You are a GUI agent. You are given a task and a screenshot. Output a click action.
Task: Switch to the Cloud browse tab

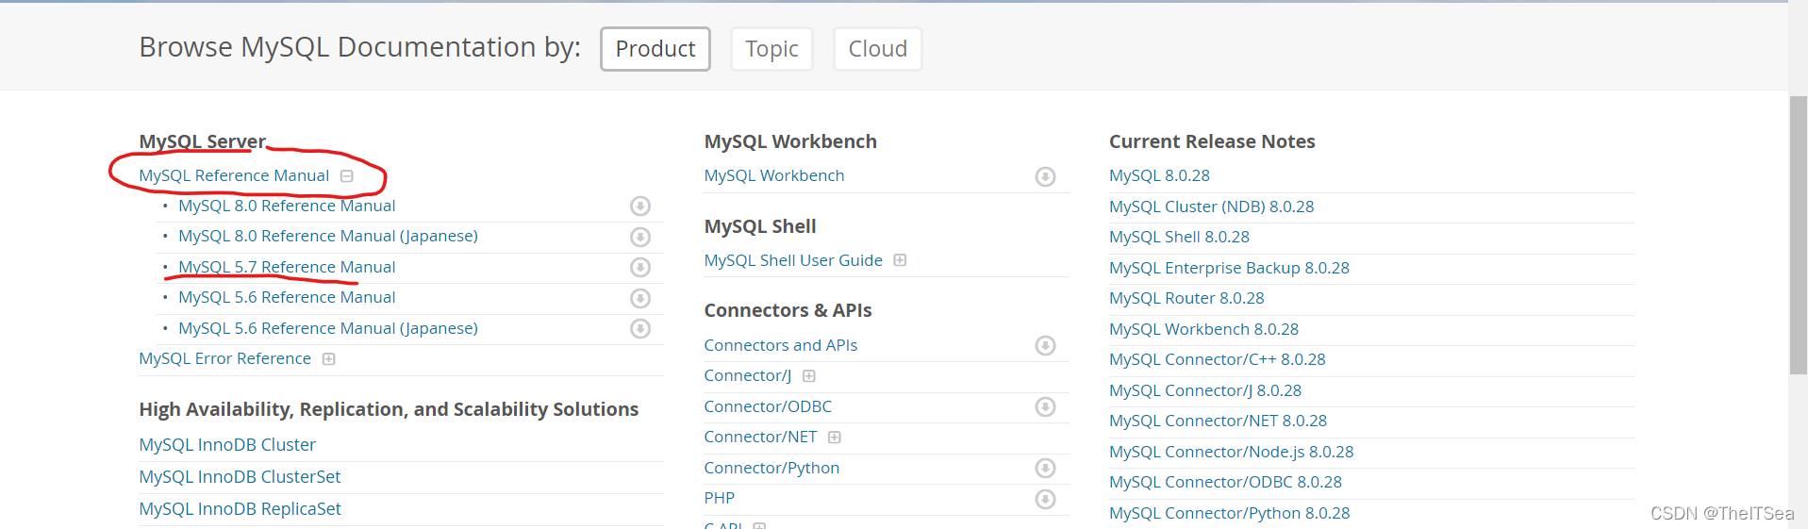877,49
